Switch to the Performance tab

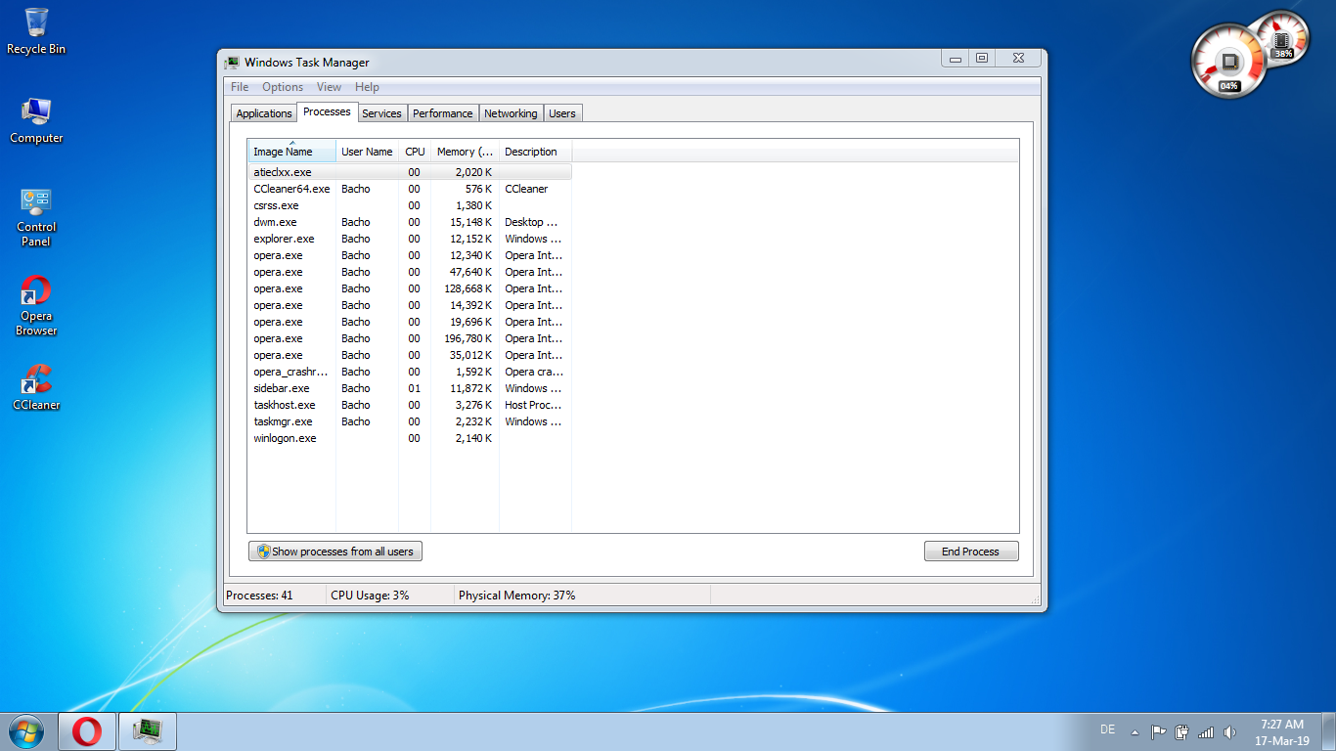[442, 113]
